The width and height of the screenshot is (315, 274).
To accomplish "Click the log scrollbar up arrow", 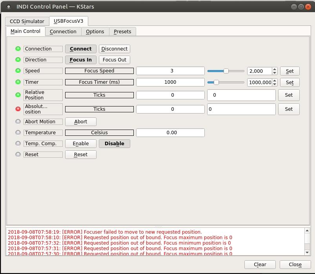I will (x=307, y=231).
